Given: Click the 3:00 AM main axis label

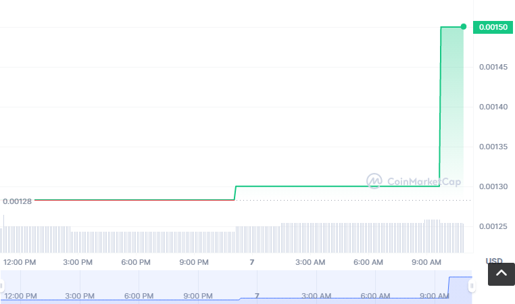Looking at the screenshot, I should (x=310, y=262).
